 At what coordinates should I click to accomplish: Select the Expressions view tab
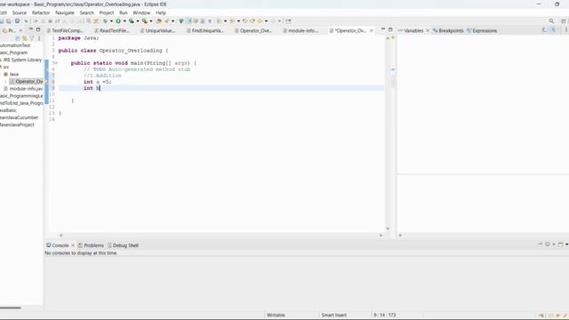[x=482, y=31]
